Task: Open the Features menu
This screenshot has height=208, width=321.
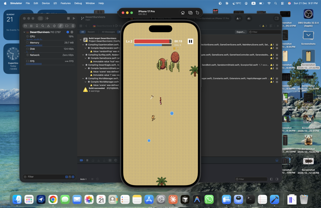Action: pyautogui.click(x=65, y=3)
